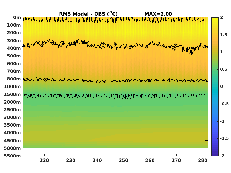Select the '100m' depth axis label
Image resolution: width=231 pixels, height=173 pixels.
(x=14, y=25)
